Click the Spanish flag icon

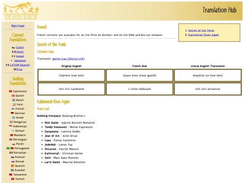(x=13, y=166)
